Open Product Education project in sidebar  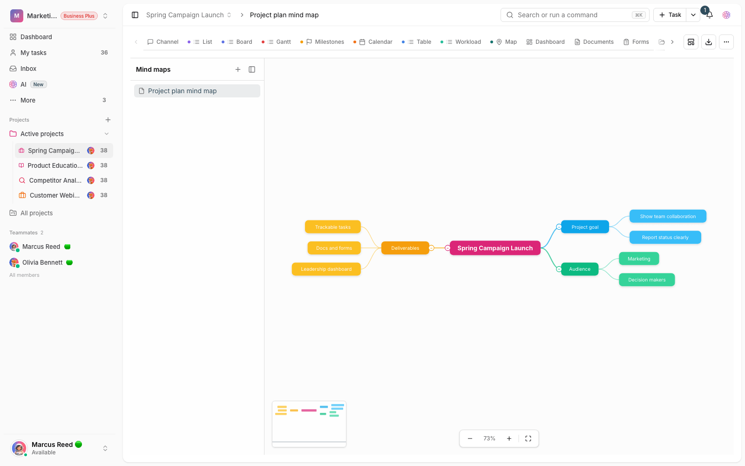(64, 165)
